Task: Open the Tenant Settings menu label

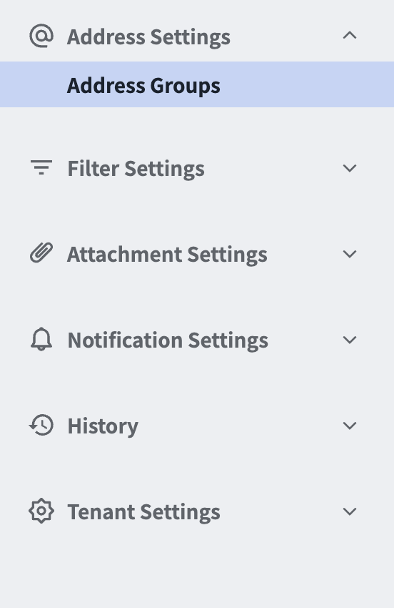Action: click(x=143, y=512)
